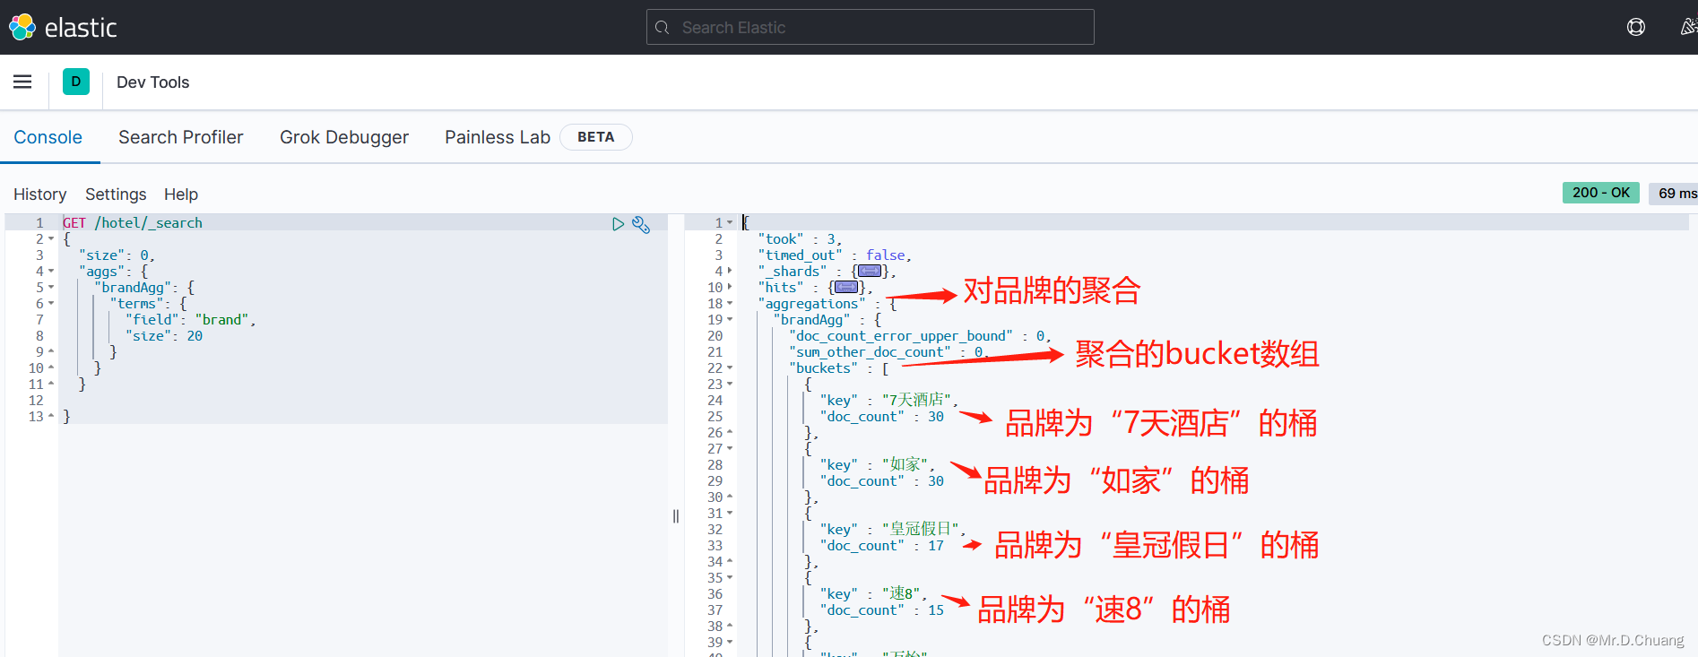The height and width of the screenshot is (657, 1698).
Task: Open the History menu
Action: coord(39,195)
